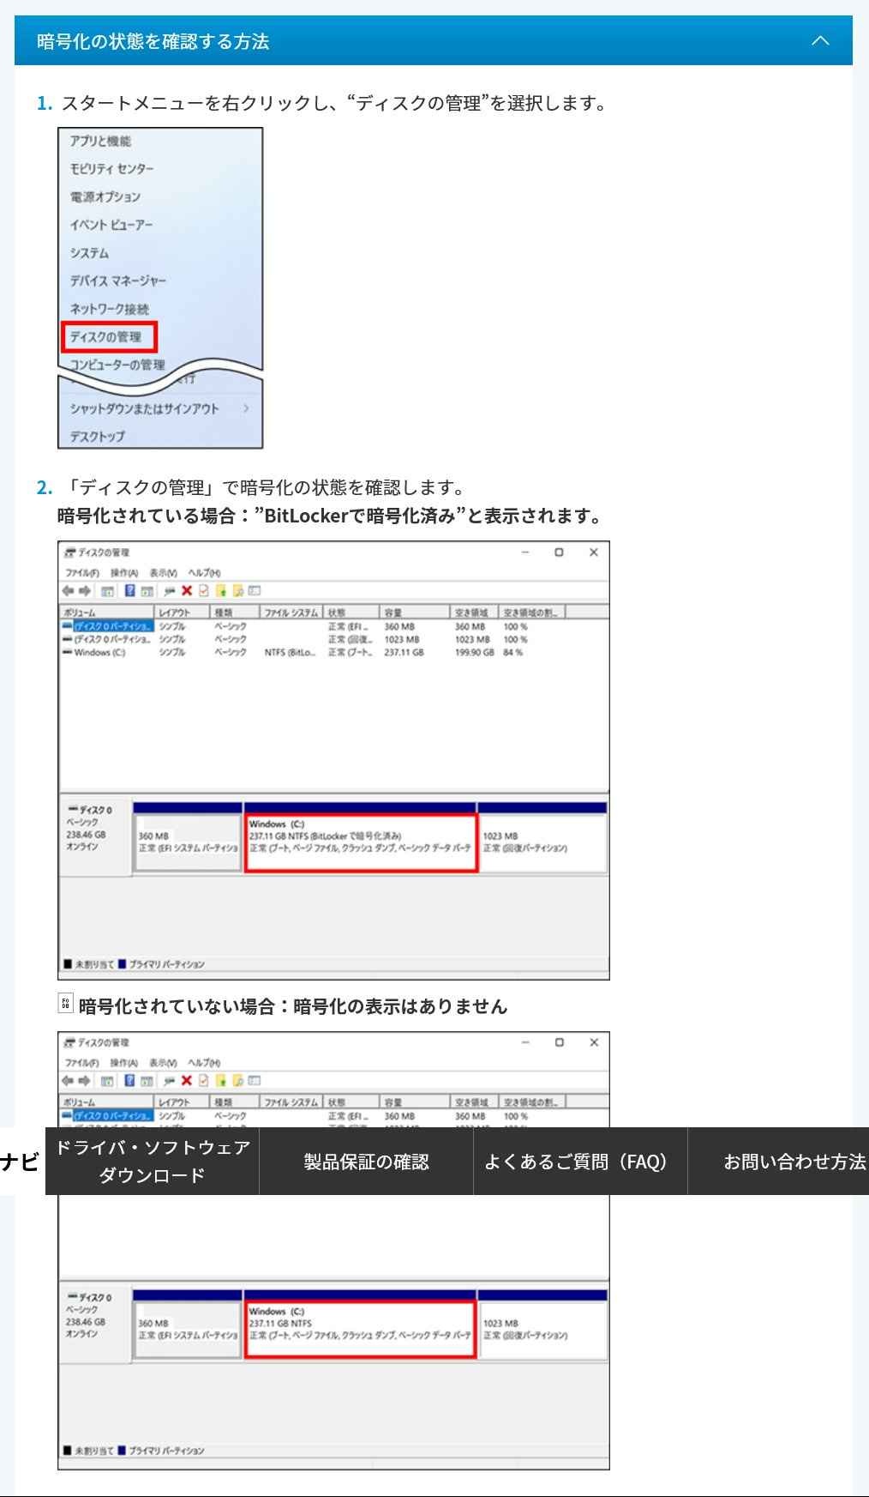869x1497 pixels.
Task: Click red X icon in second Disk Management toolbar
Action: pos(187,1080)
